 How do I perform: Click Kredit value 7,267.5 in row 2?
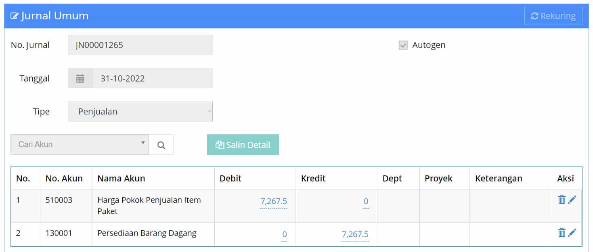click(x=355, y=234)
